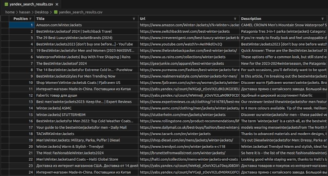This screenshot has width=328, height=176.
Task: Close the yandex_search_results.csv tab
Action: [x=57, y=4]
